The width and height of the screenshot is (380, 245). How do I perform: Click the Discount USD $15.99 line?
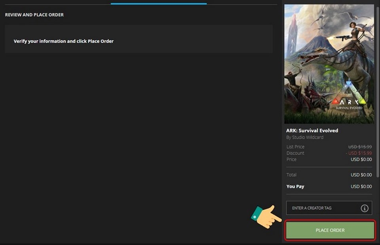click(329, 153)
